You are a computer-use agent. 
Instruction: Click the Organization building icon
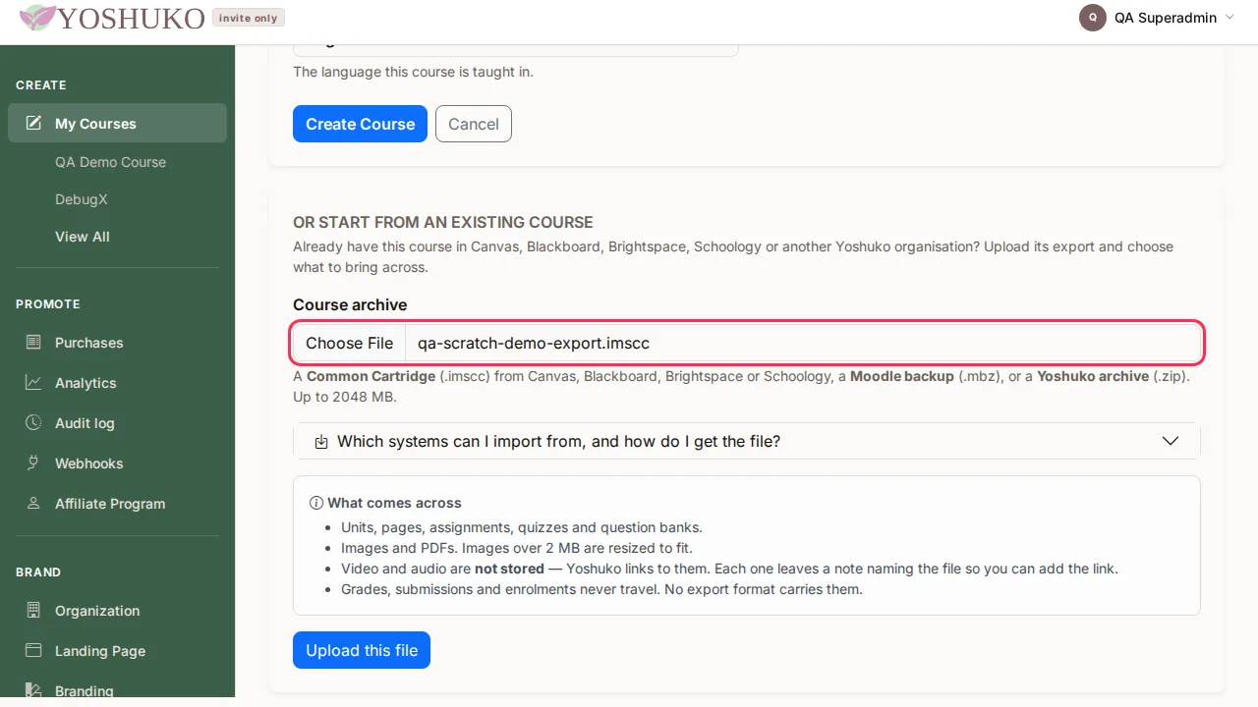[x=33, y=610]
